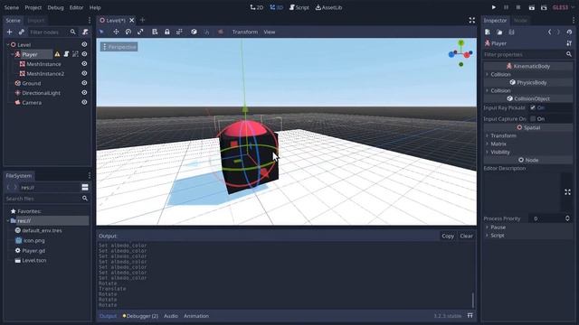Image resolution: width=579 pixels, height=325 pixels.
Task: Adjust Process Priority stepper arrows
Action: pyautogui.click(x=567, y=218)
